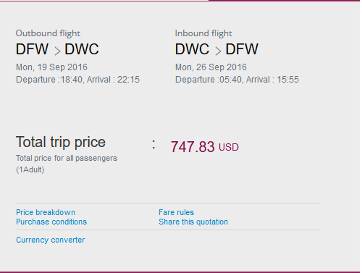
Task: Click the Total trip price heading
Action: coord(61,142)
